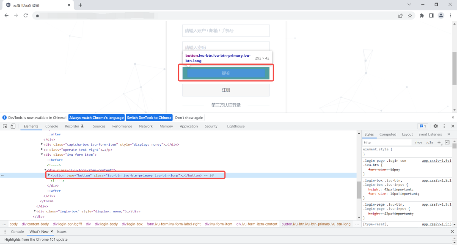Image resolution: width=457 pixels, height=245 pixels.
Task: Add a new style rule
Action: (439, 143)
